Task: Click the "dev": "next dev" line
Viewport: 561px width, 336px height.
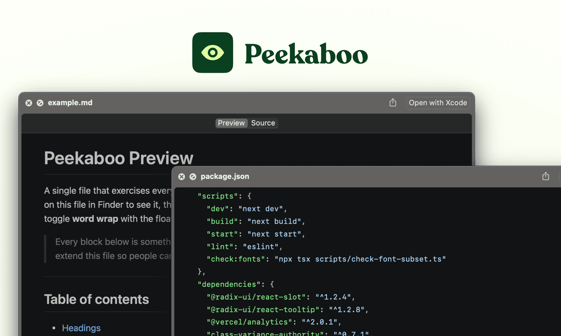Action: [247, 209]
